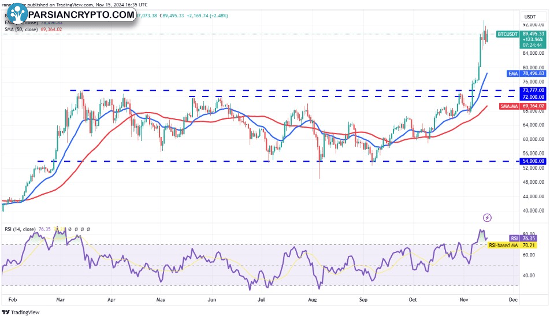Click the 54,000.00 support level label
Viewport: 550px width, 316px height.
click(533, 161)
